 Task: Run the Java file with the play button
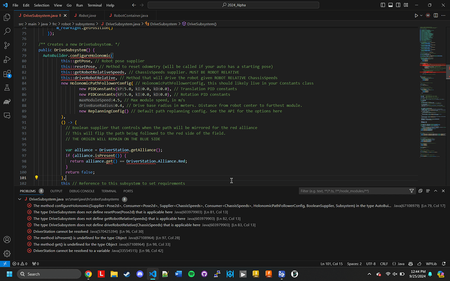tap(416, 15)
